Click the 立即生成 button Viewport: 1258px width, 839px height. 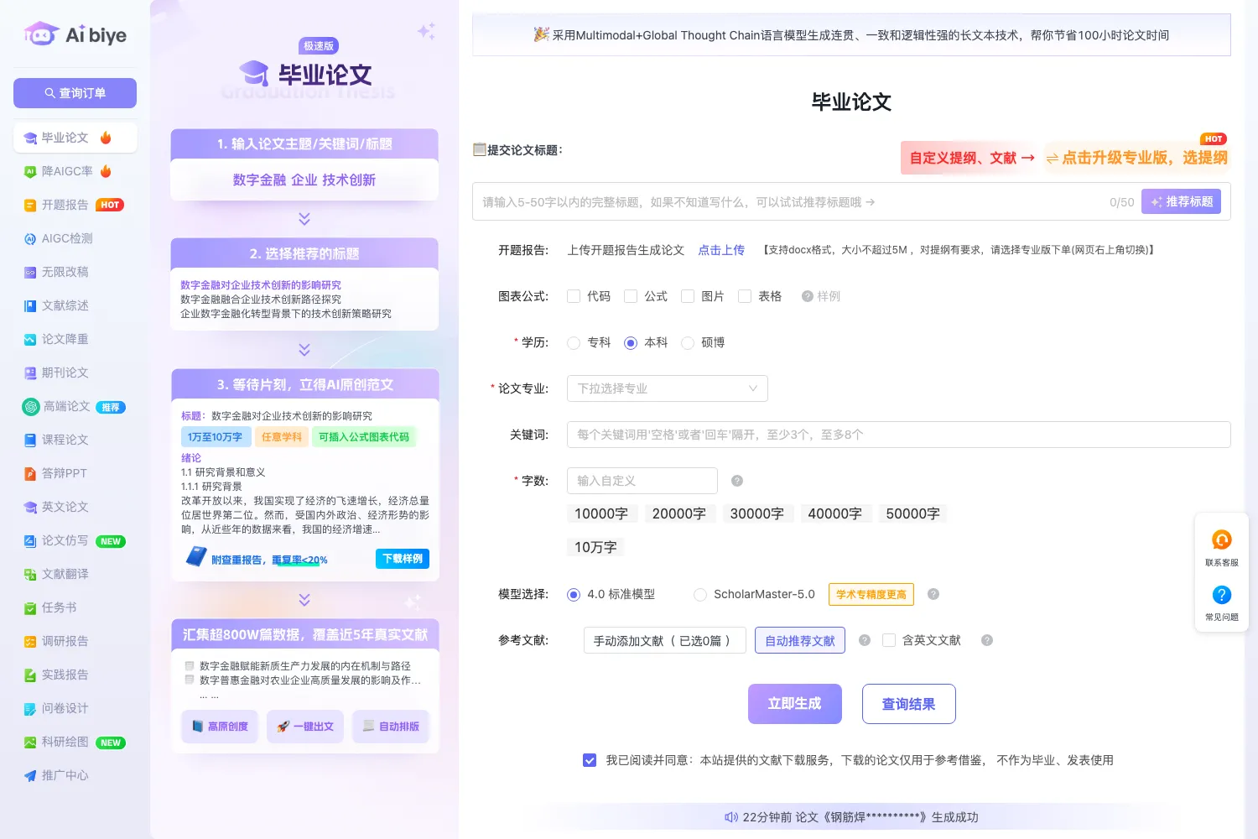click(x=795, y=704)
